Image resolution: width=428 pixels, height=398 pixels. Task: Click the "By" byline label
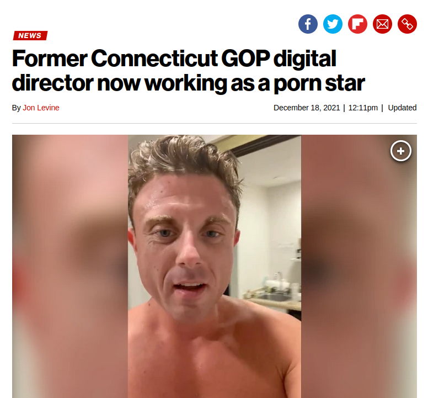click(17, 108)
